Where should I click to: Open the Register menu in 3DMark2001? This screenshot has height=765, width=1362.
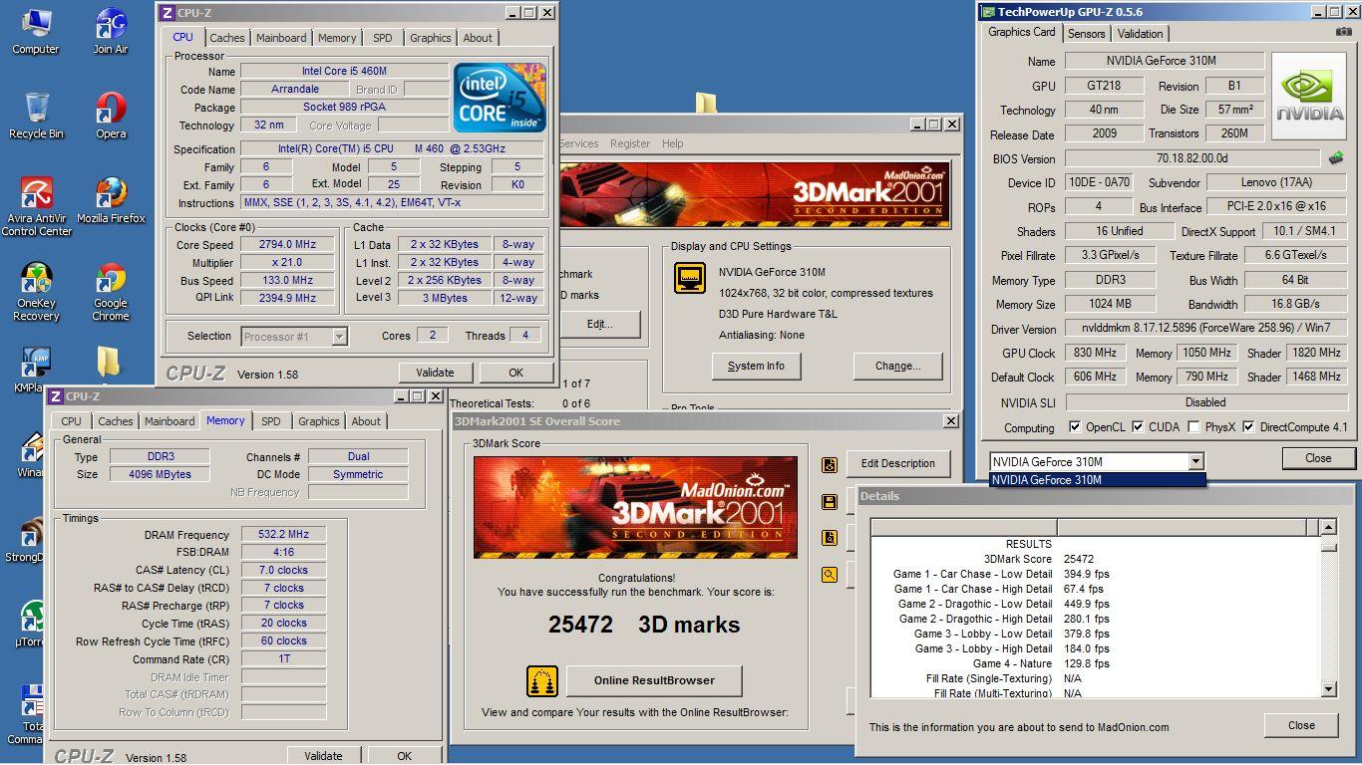(630, 143)
